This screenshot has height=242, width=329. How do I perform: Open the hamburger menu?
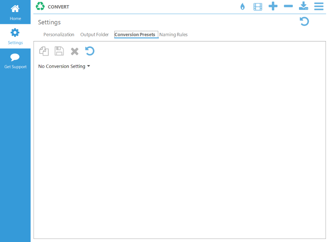319,6
